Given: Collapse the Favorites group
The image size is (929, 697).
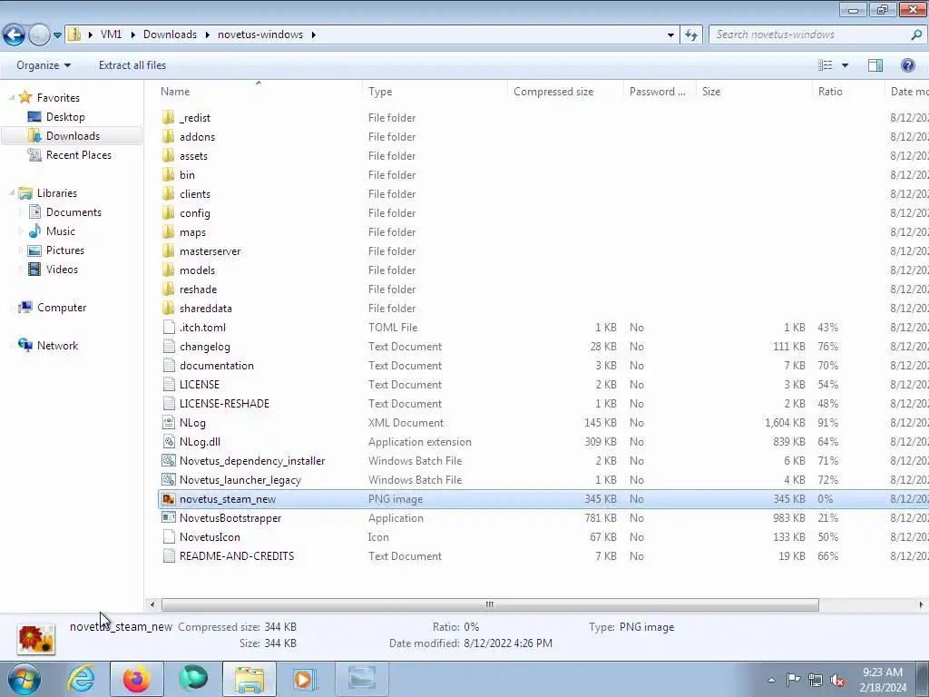Looking at the screenshot, I should pos(11,97).
